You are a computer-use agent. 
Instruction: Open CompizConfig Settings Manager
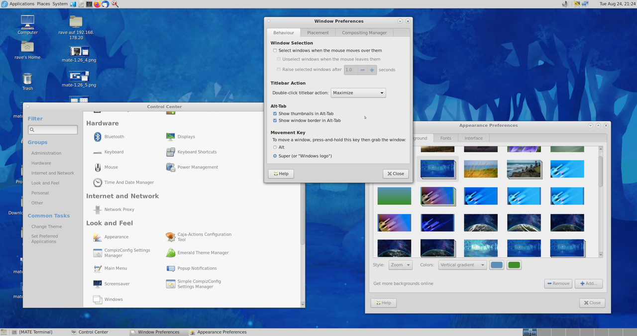pyautogui.click(x=98, y=253)
